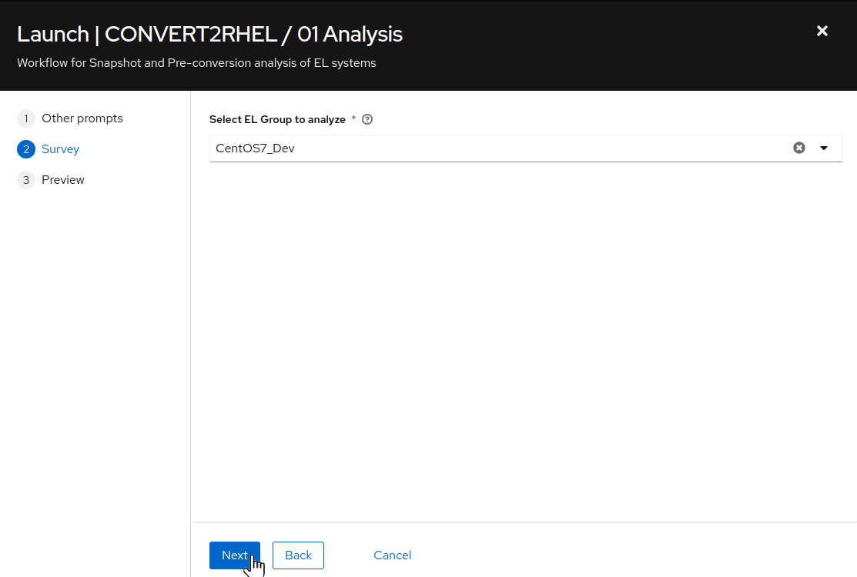Click the workflow description subtitle text
This screenshot has height=577, width=857.
pyautogui.click(x=196, y=63)
